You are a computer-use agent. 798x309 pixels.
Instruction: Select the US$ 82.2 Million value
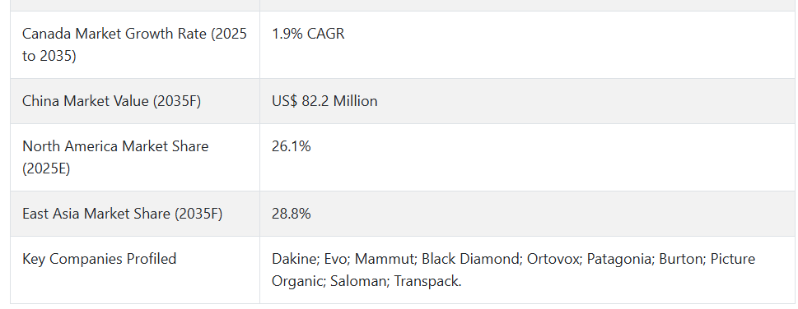324,101
